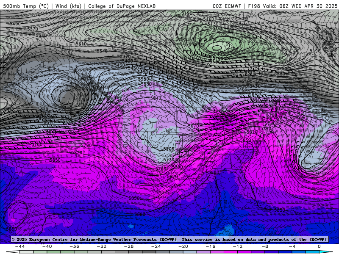Click the ECMWF copyright notice banner
This screenshot has width=339, height=254.
pyautogui.click(x=169, y=239)
